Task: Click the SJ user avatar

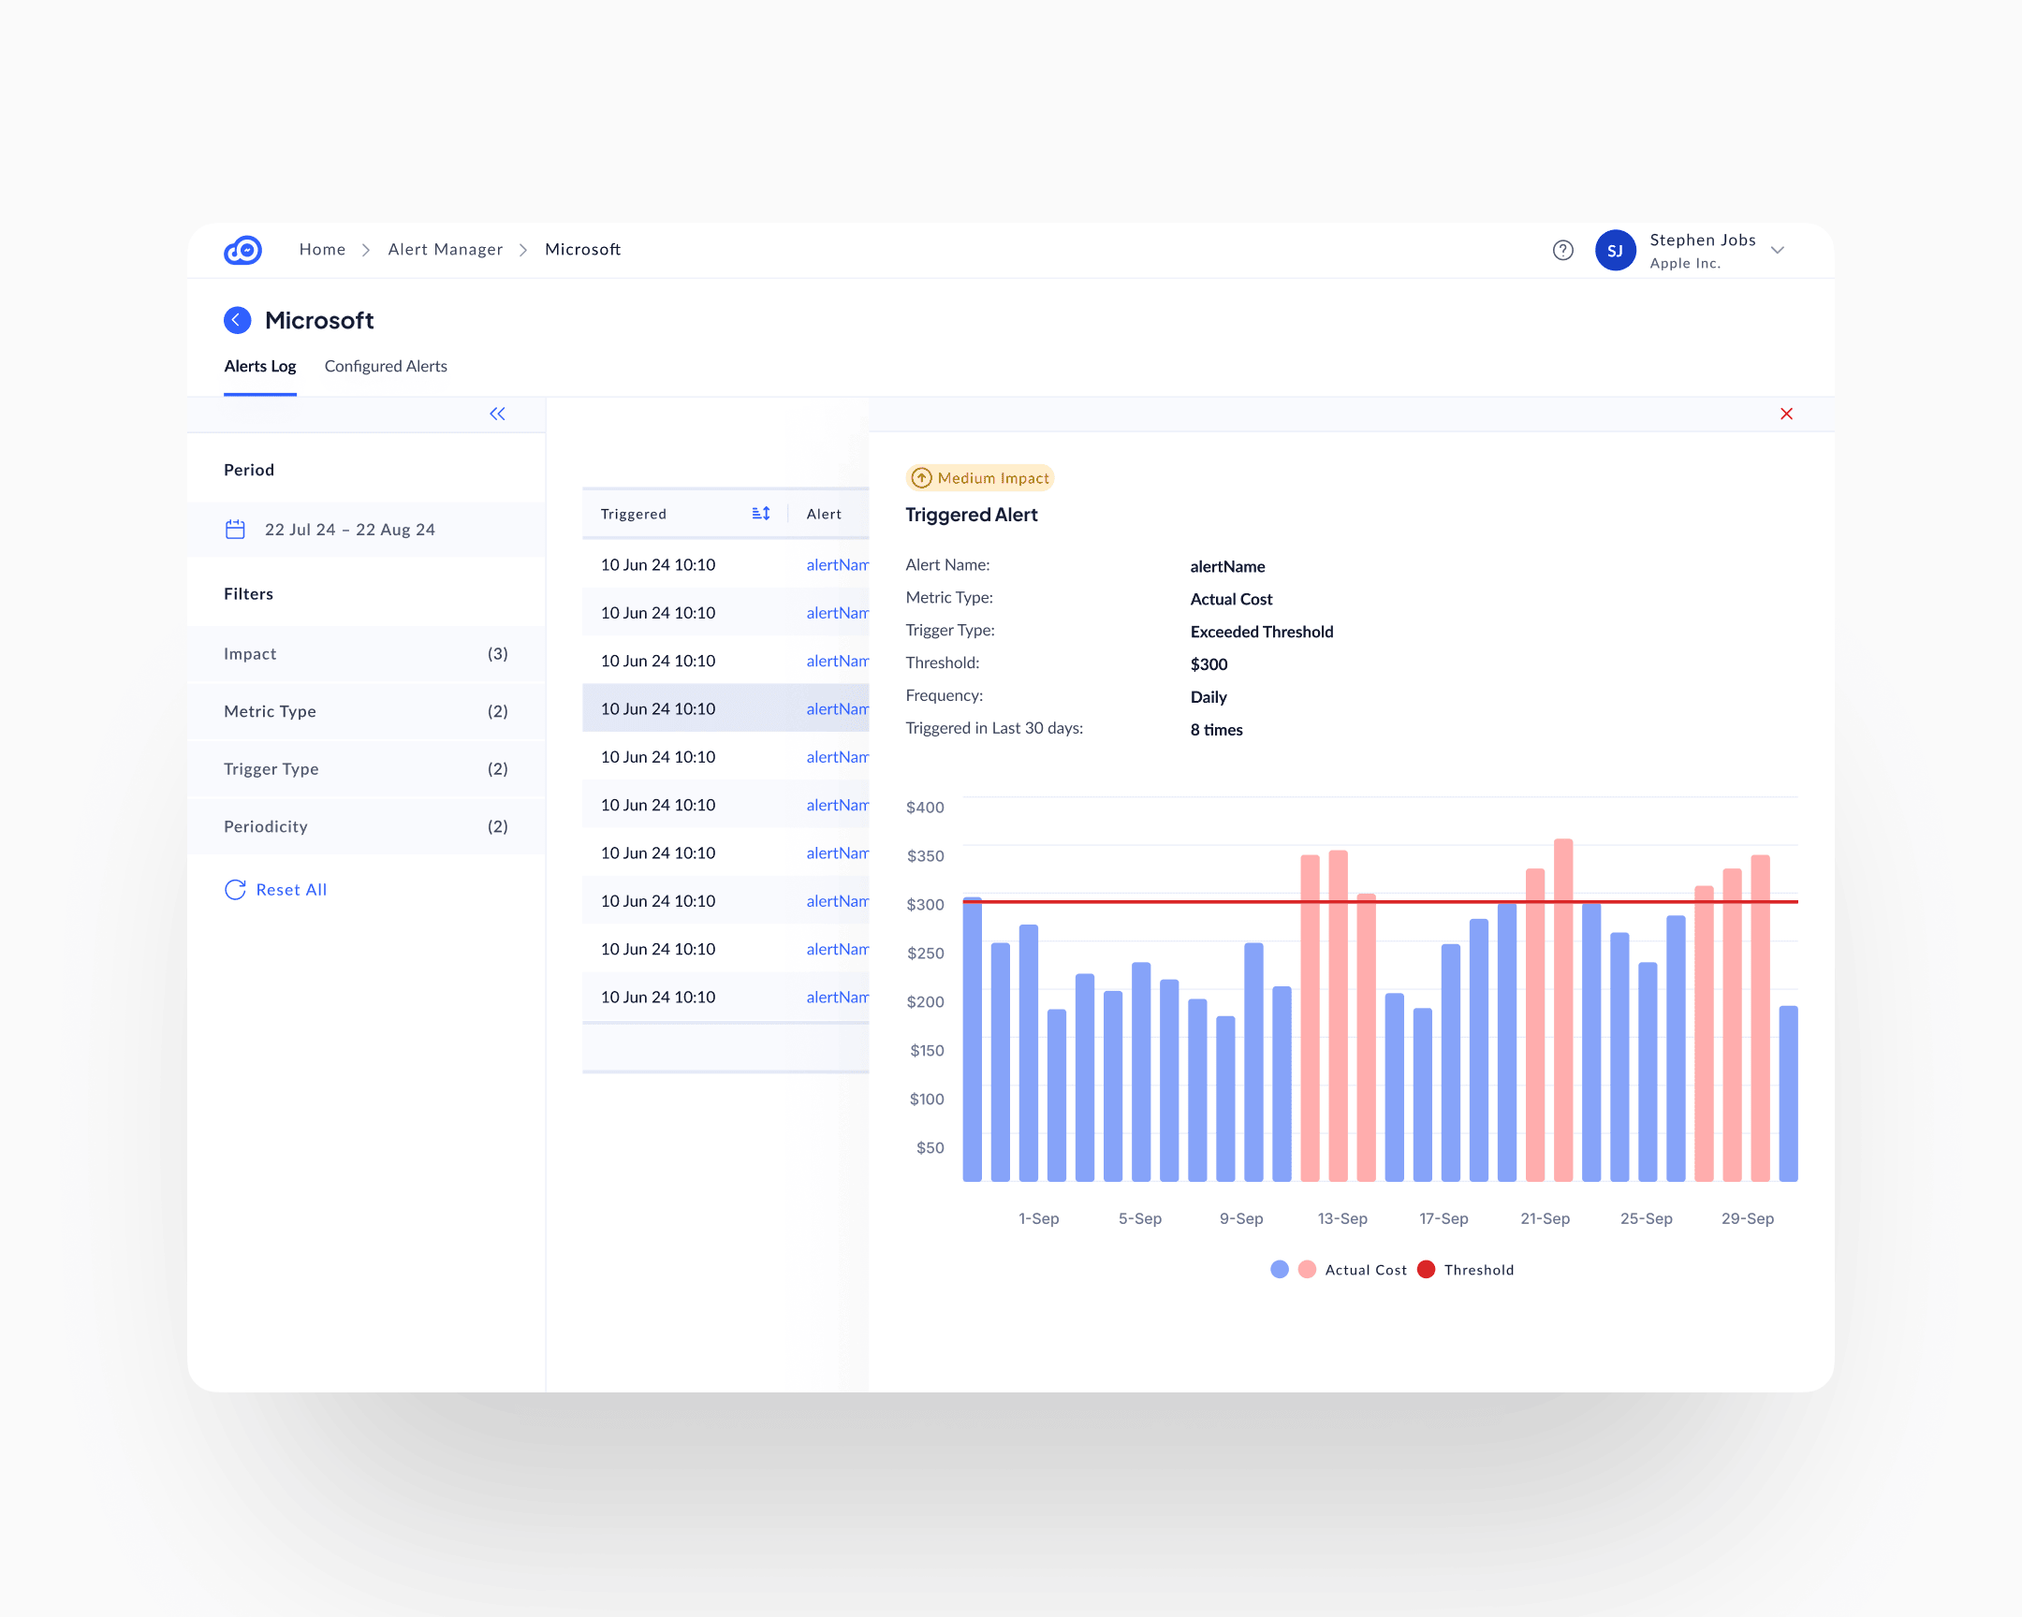Action: coord(1615,250)
